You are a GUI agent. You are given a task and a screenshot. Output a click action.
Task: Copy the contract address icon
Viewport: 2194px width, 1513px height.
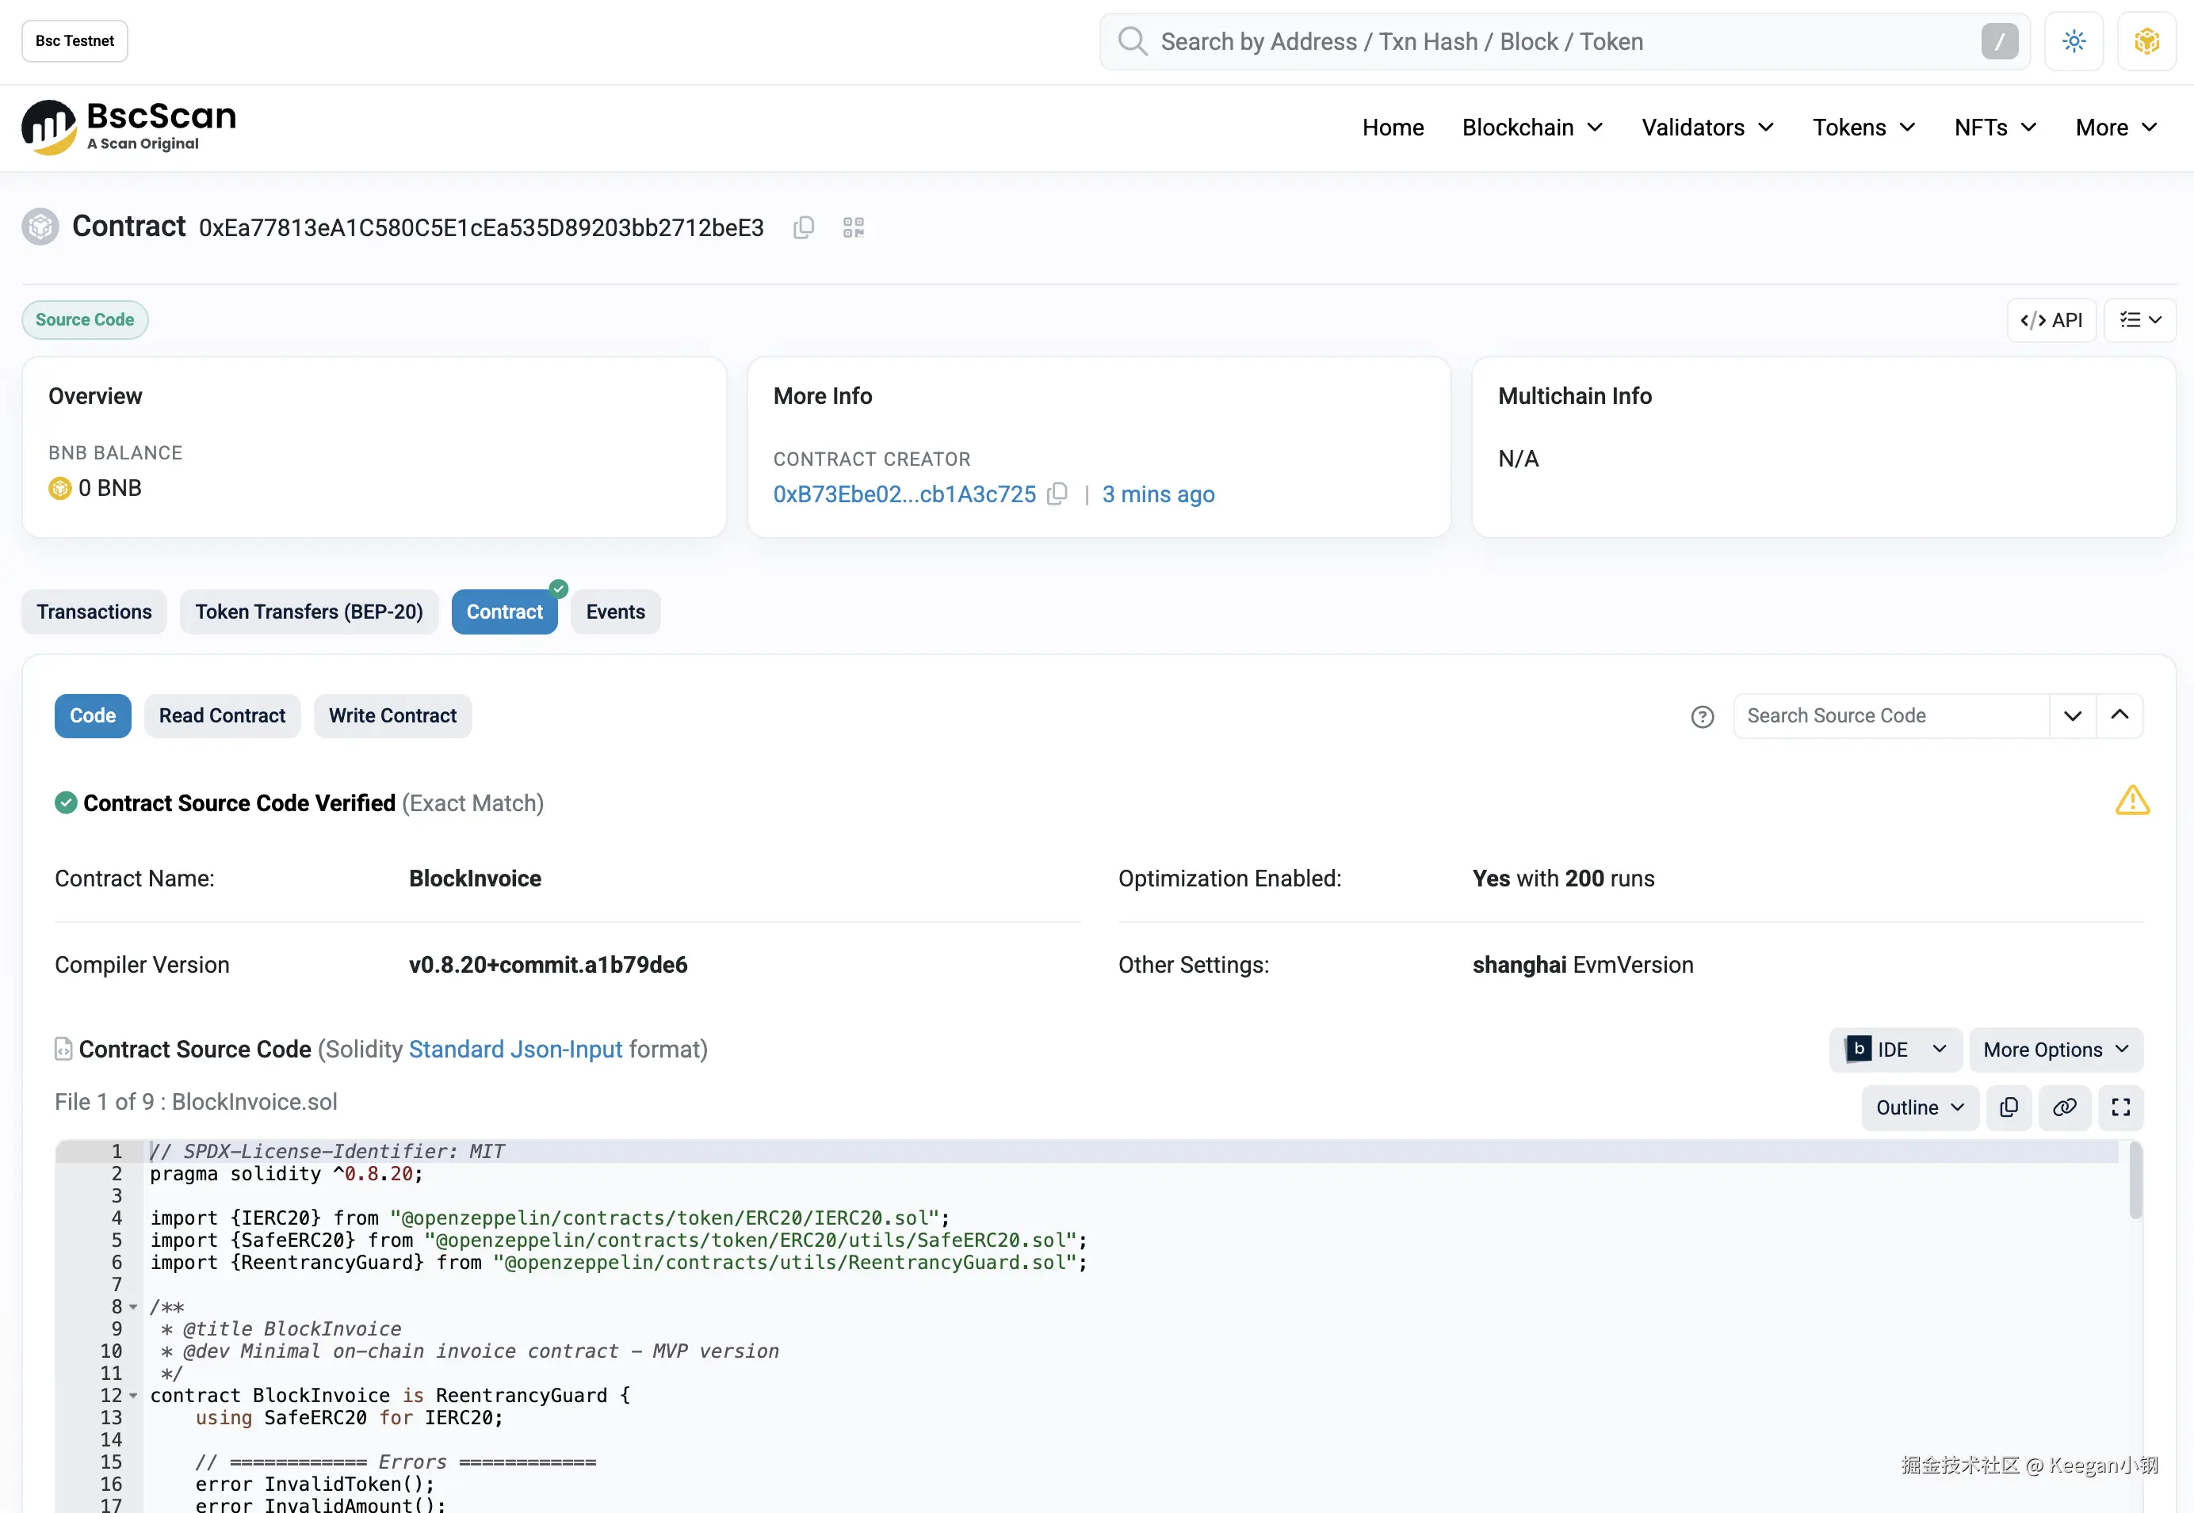[804, 227]
